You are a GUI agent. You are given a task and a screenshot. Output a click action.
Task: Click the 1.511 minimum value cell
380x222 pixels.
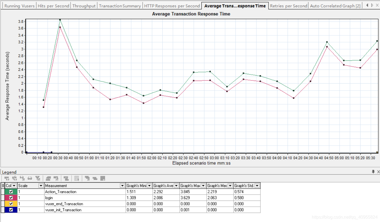pyautogui.click(x=139, y=192)
